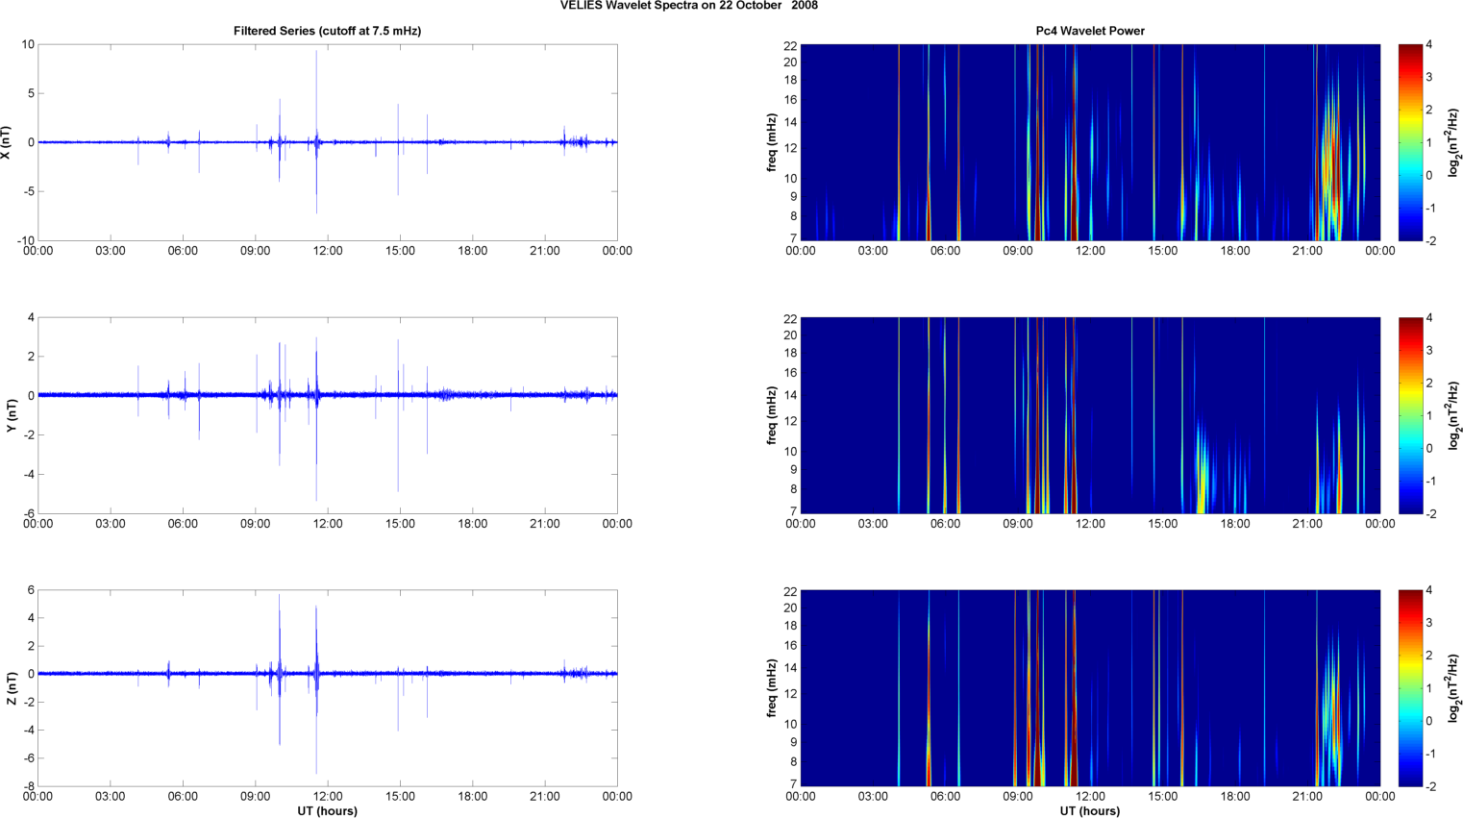Click the top Pc4 wavelet spectrogram
The height and width of the screenshot is (818, 1463).
(1089, 142)
